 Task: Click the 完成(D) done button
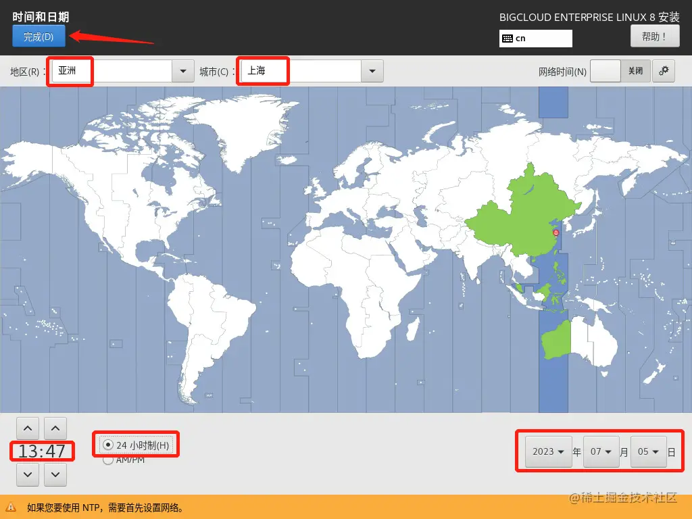point(39,36)
